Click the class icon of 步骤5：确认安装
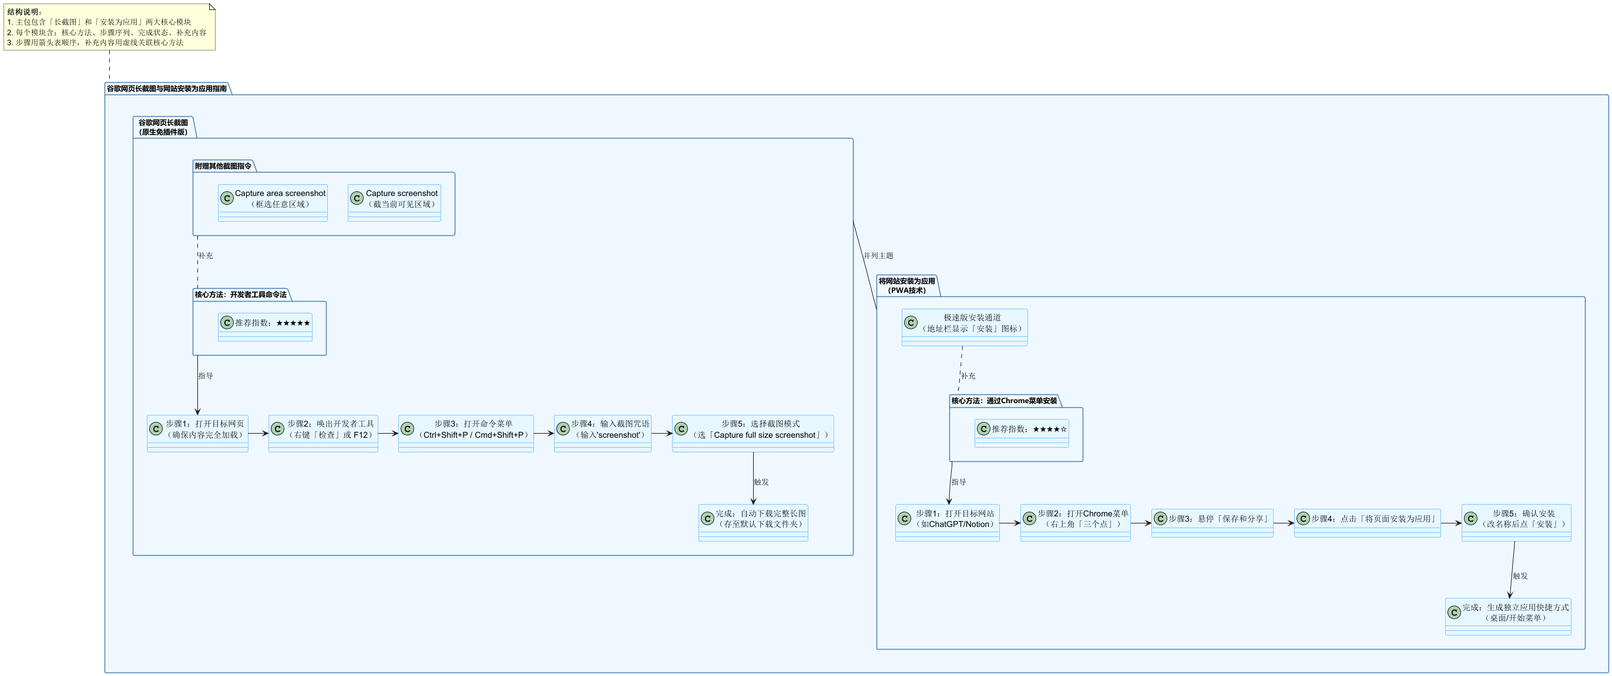This screenshot has height=676, width=1612. [1470, 518]
